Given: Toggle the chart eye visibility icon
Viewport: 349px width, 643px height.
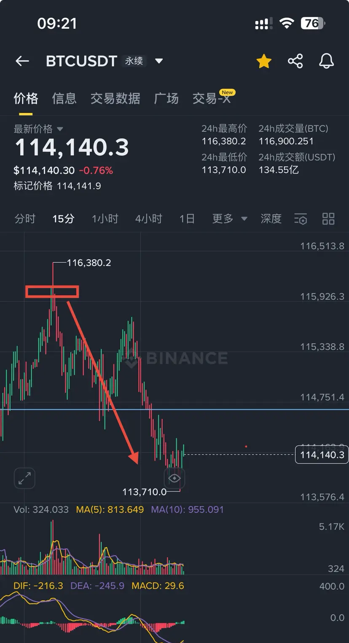Looking at the screenshot, I should click(174, 478).
